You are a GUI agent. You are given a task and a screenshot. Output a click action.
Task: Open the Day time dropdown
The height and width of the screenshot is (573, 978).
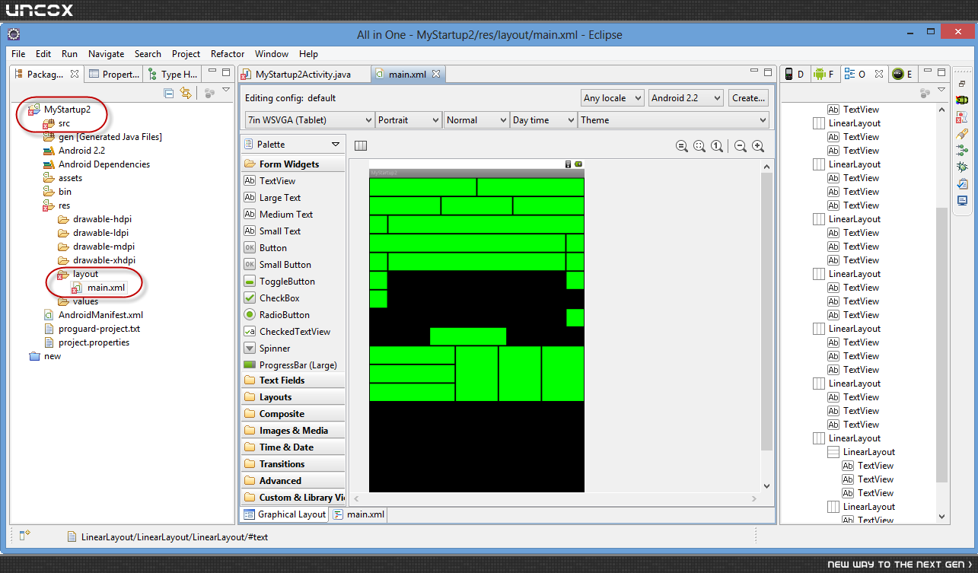click(543, 120)
